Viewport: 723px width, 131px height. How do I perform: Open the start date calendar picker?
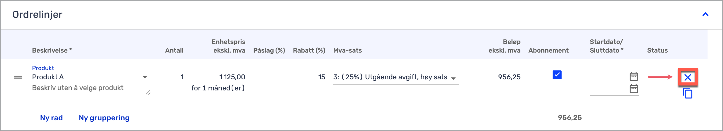pyautogui.click(x=634, y=76)
